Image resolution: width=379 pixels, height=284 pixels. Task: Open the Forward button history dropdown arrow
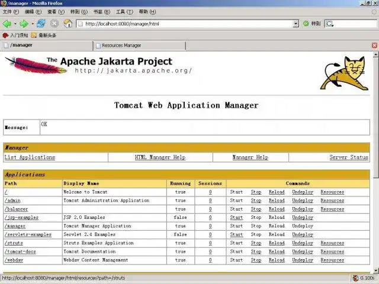click(33, 24)
